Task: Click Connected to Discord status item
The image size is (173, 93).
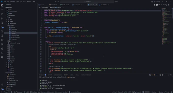Action: click(x=75, y=92)
